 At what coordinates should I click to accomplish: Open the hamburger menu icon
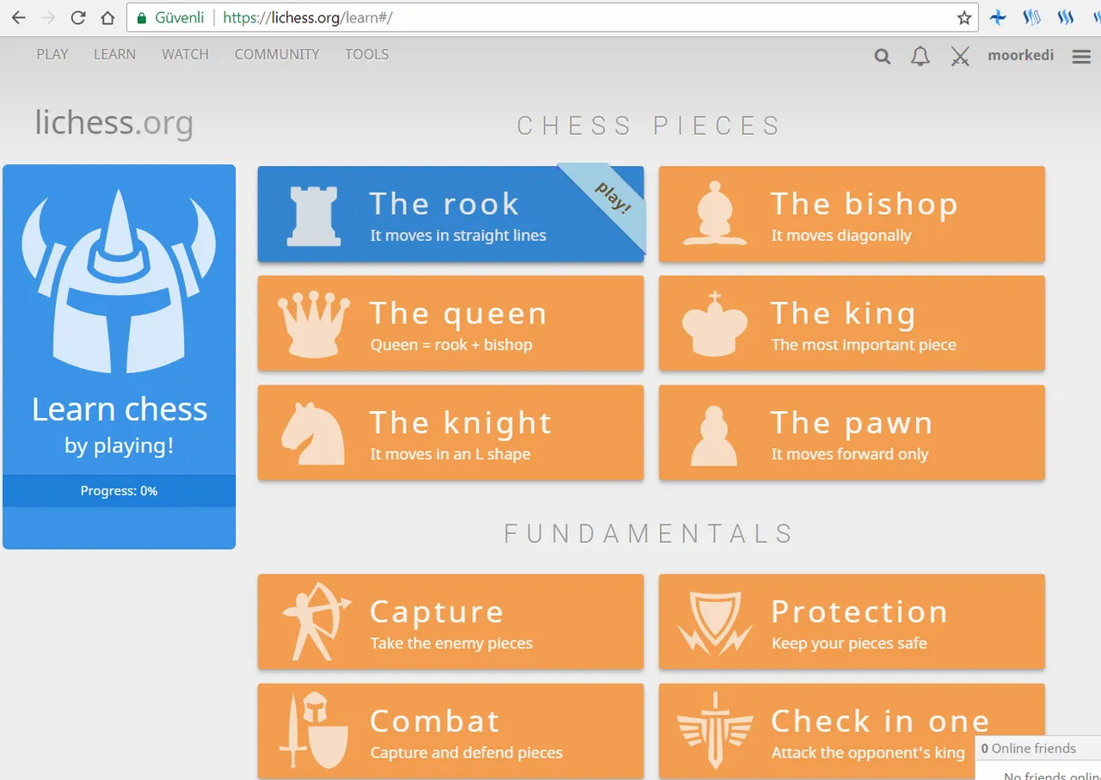1081,56
